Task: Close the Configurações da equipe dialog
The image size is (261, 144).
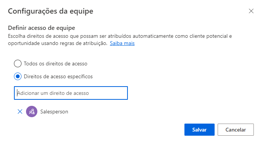Action: (x=251, y=11)
